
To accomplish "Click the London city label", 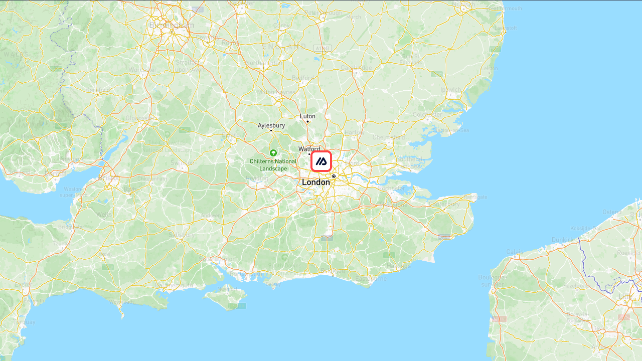I will click(316, 183).
